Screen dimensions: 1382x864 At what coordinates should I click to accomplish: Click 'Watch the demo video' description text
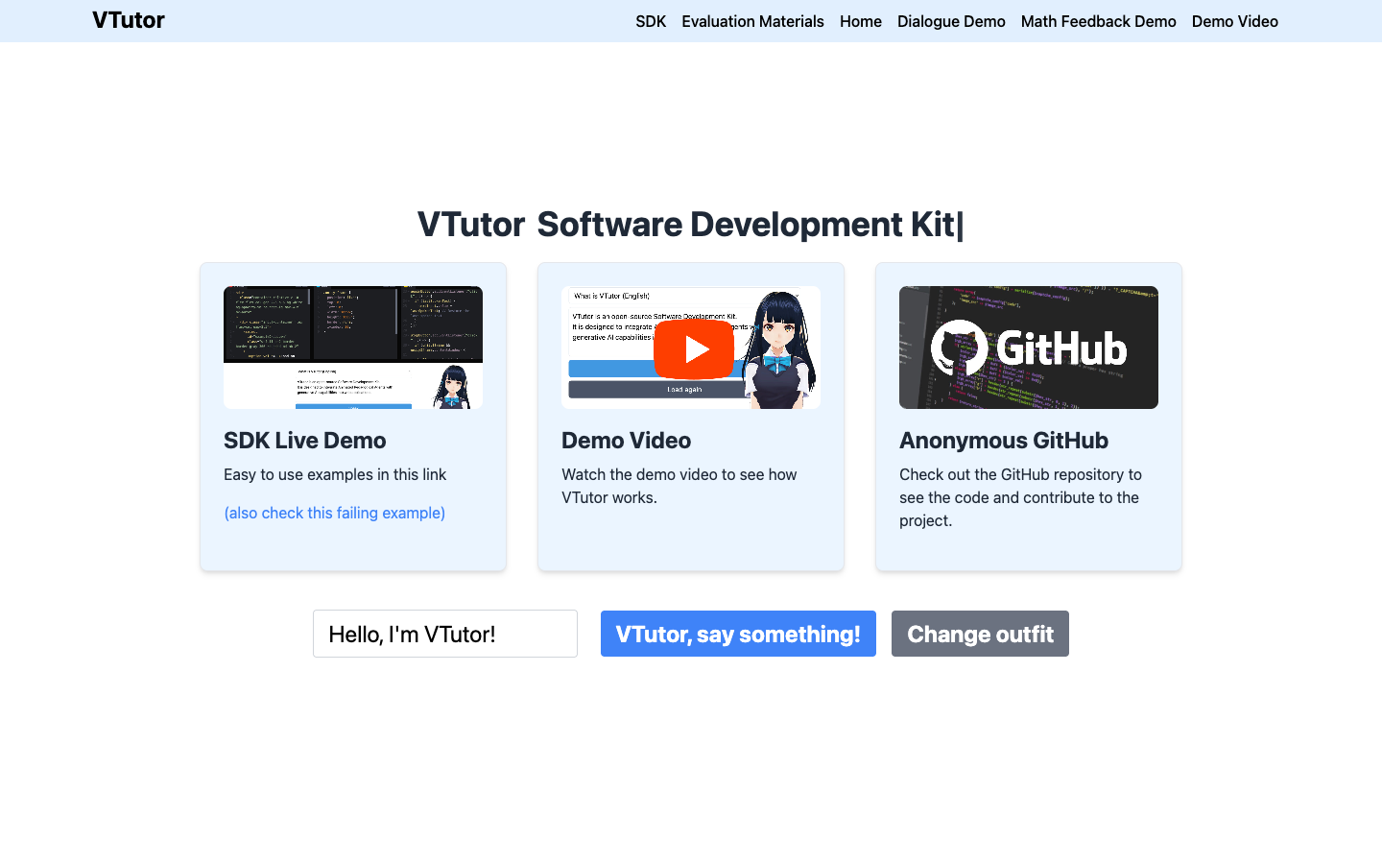tap(679, 486)
